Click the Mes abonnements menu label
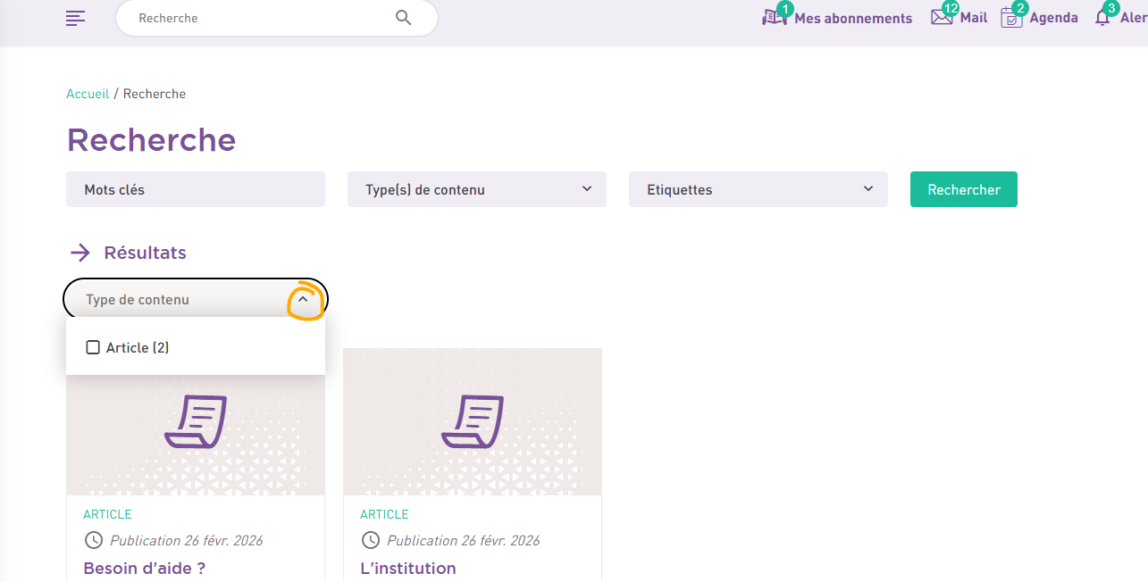 pos(853,18)
